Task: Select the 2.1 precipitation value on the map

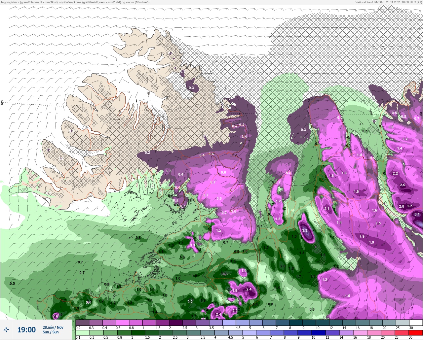Action: (x=327, y=209)
